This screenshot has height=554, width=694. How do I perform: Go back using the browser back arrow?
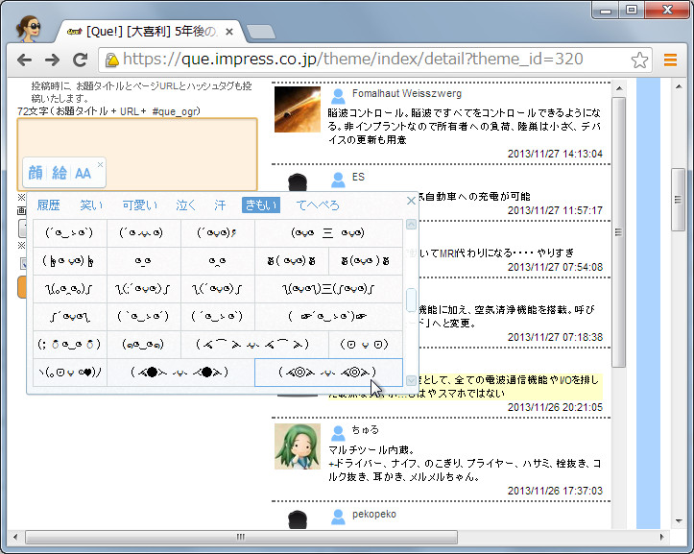(25, 60)
